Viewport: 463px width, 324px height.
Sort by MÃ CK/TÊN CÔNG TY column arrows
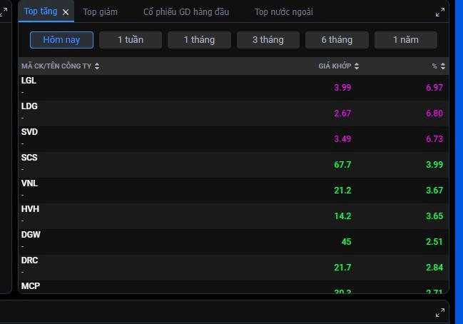[x=97, y=66]
